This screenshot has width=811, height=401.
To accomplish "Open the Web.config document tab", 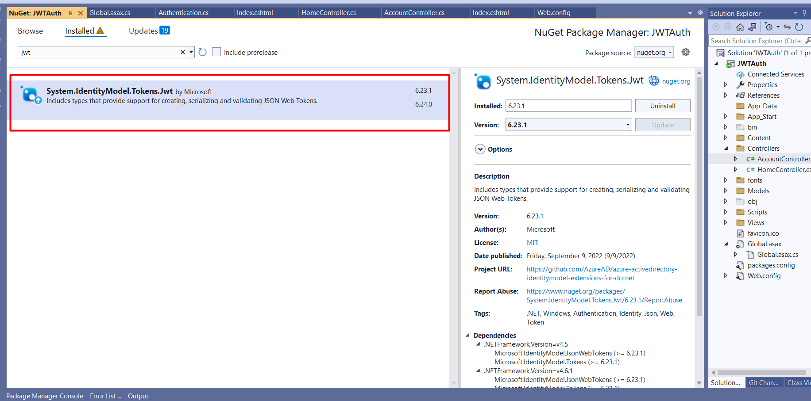I will [x=554, y=13].
